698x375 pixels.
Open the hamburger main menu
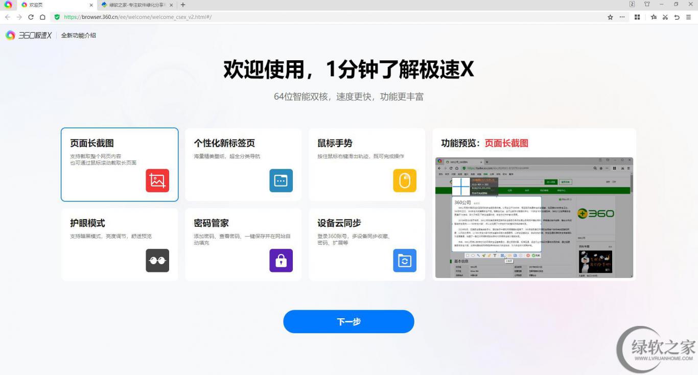point(688,17)
